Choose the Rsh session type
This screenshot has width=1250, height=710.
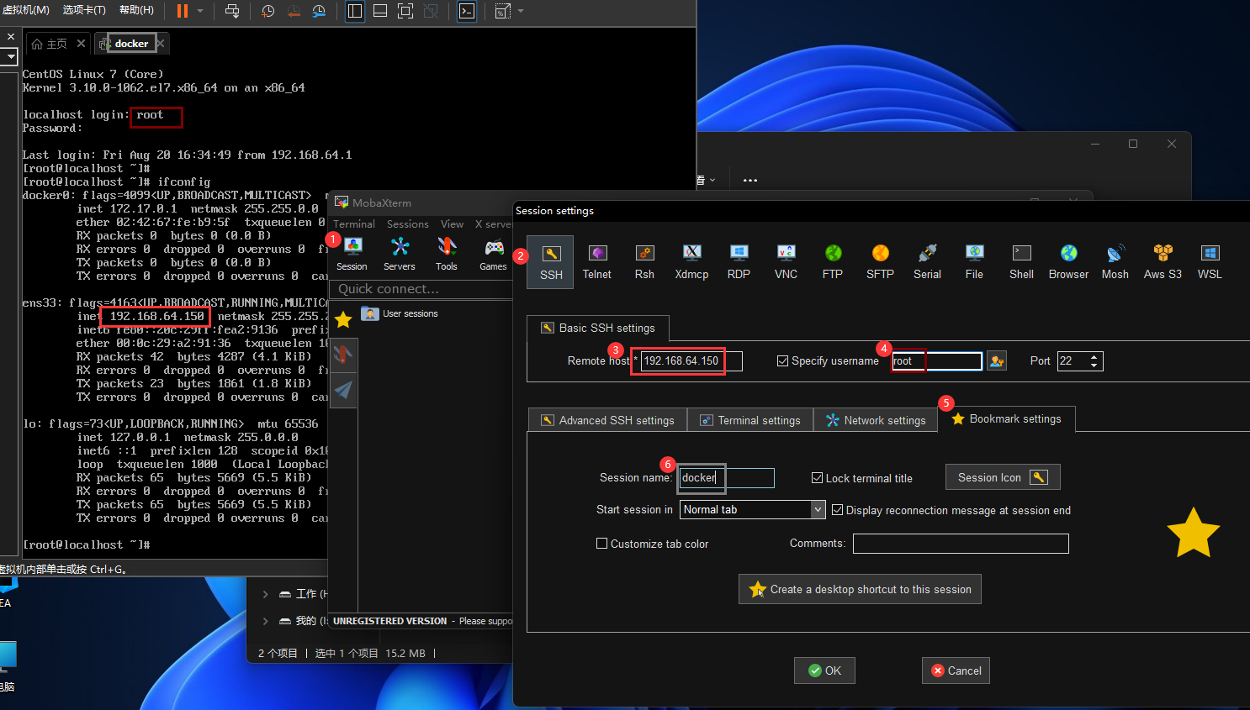pos(644,262)
